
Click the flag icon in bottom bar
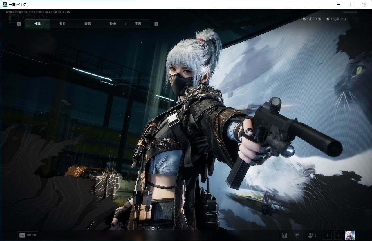click(x=297, y=235)
